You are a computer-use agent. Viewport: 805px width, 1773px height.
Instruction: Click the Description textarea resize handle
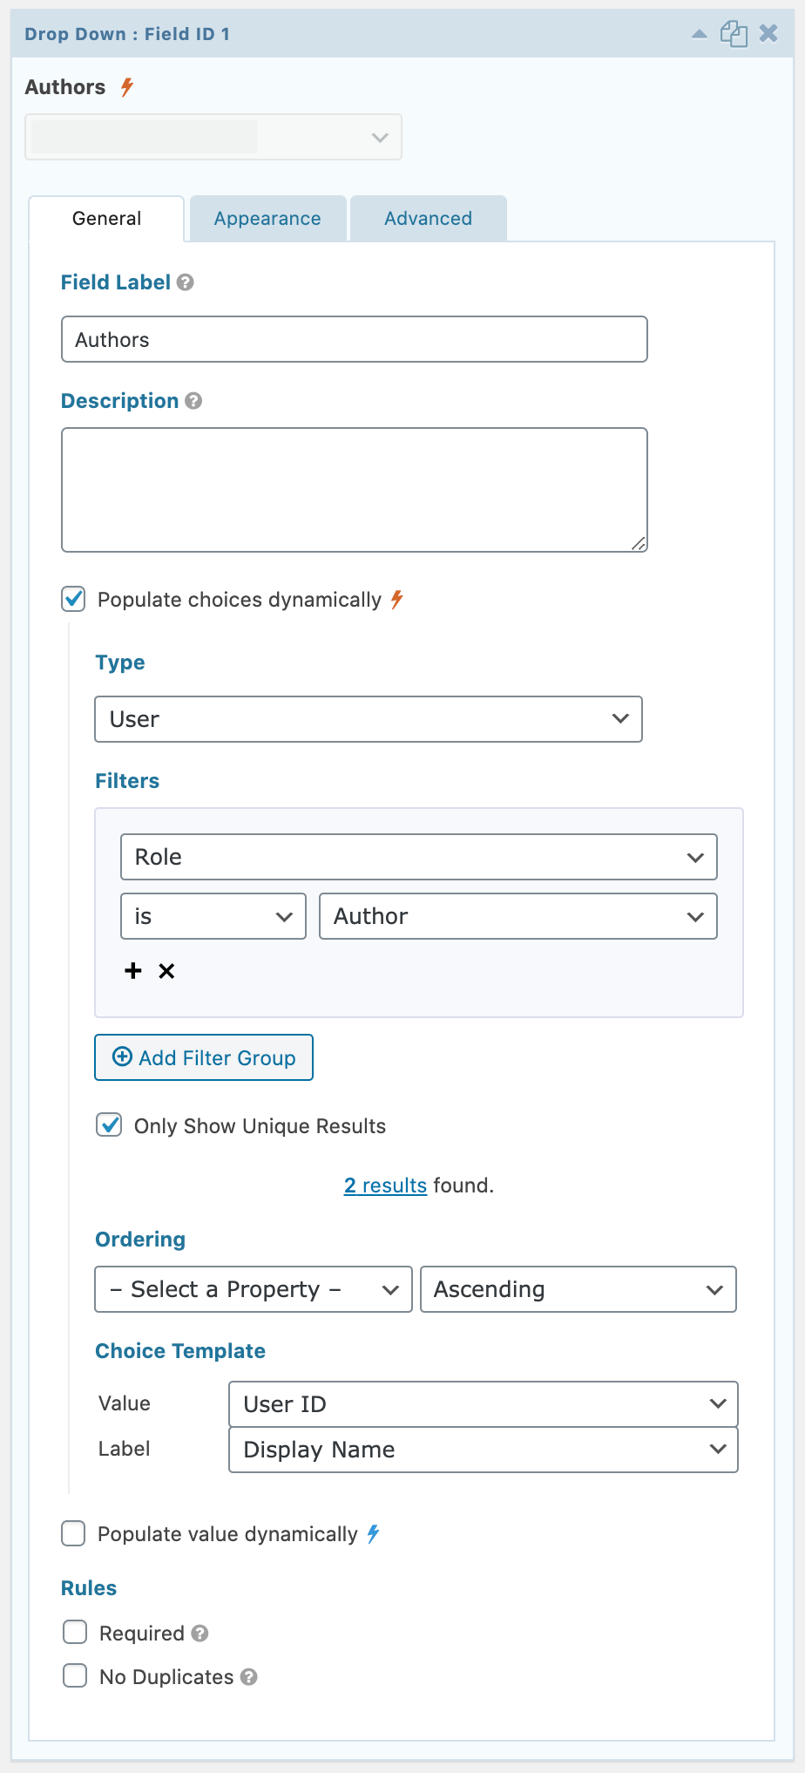pyautogui.click(x=639, y=544)
